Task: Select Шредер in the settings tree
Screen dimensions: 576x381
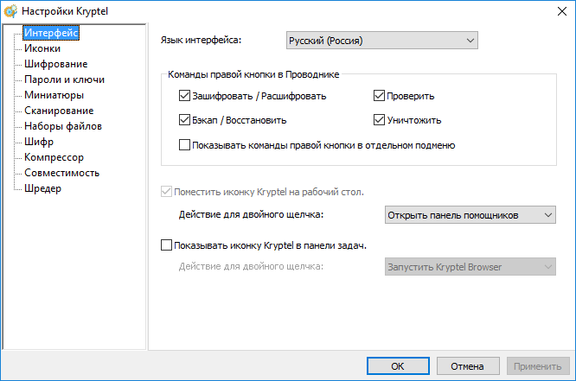Action: click(42, 188)
